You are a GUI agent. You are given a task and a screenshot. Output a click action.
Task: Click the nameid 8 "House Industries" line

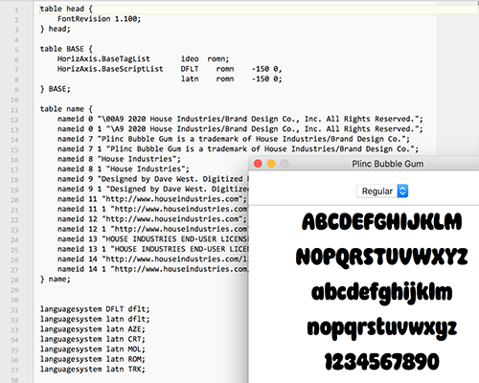(119, 159)
